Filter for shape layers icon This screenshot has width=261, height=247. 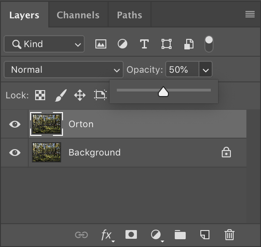[x=167, y=44]
